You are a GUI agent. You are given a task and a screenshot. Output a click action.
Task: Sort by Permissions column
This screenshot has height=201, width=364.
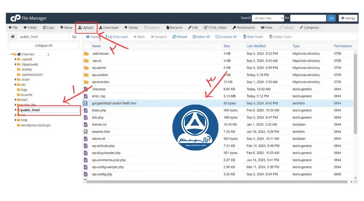[x=343, y=46]
